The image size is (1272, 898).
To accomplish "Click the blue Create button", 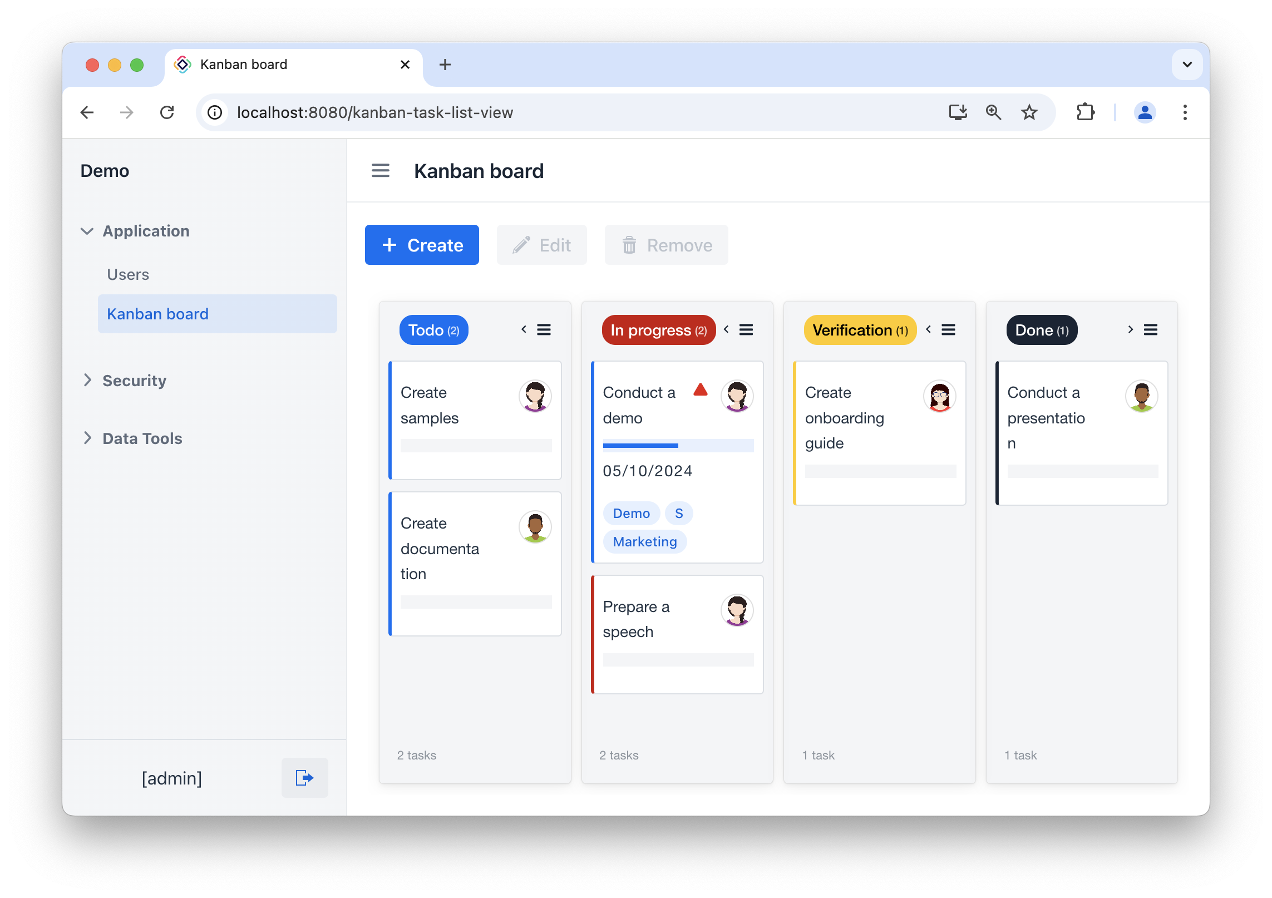I will [x=422, y=245].
